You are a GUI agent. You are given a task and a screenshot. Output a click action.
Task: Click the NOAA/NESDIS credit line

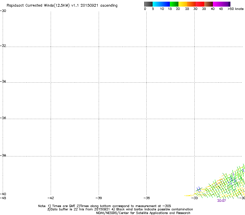[x=143, y=213]
